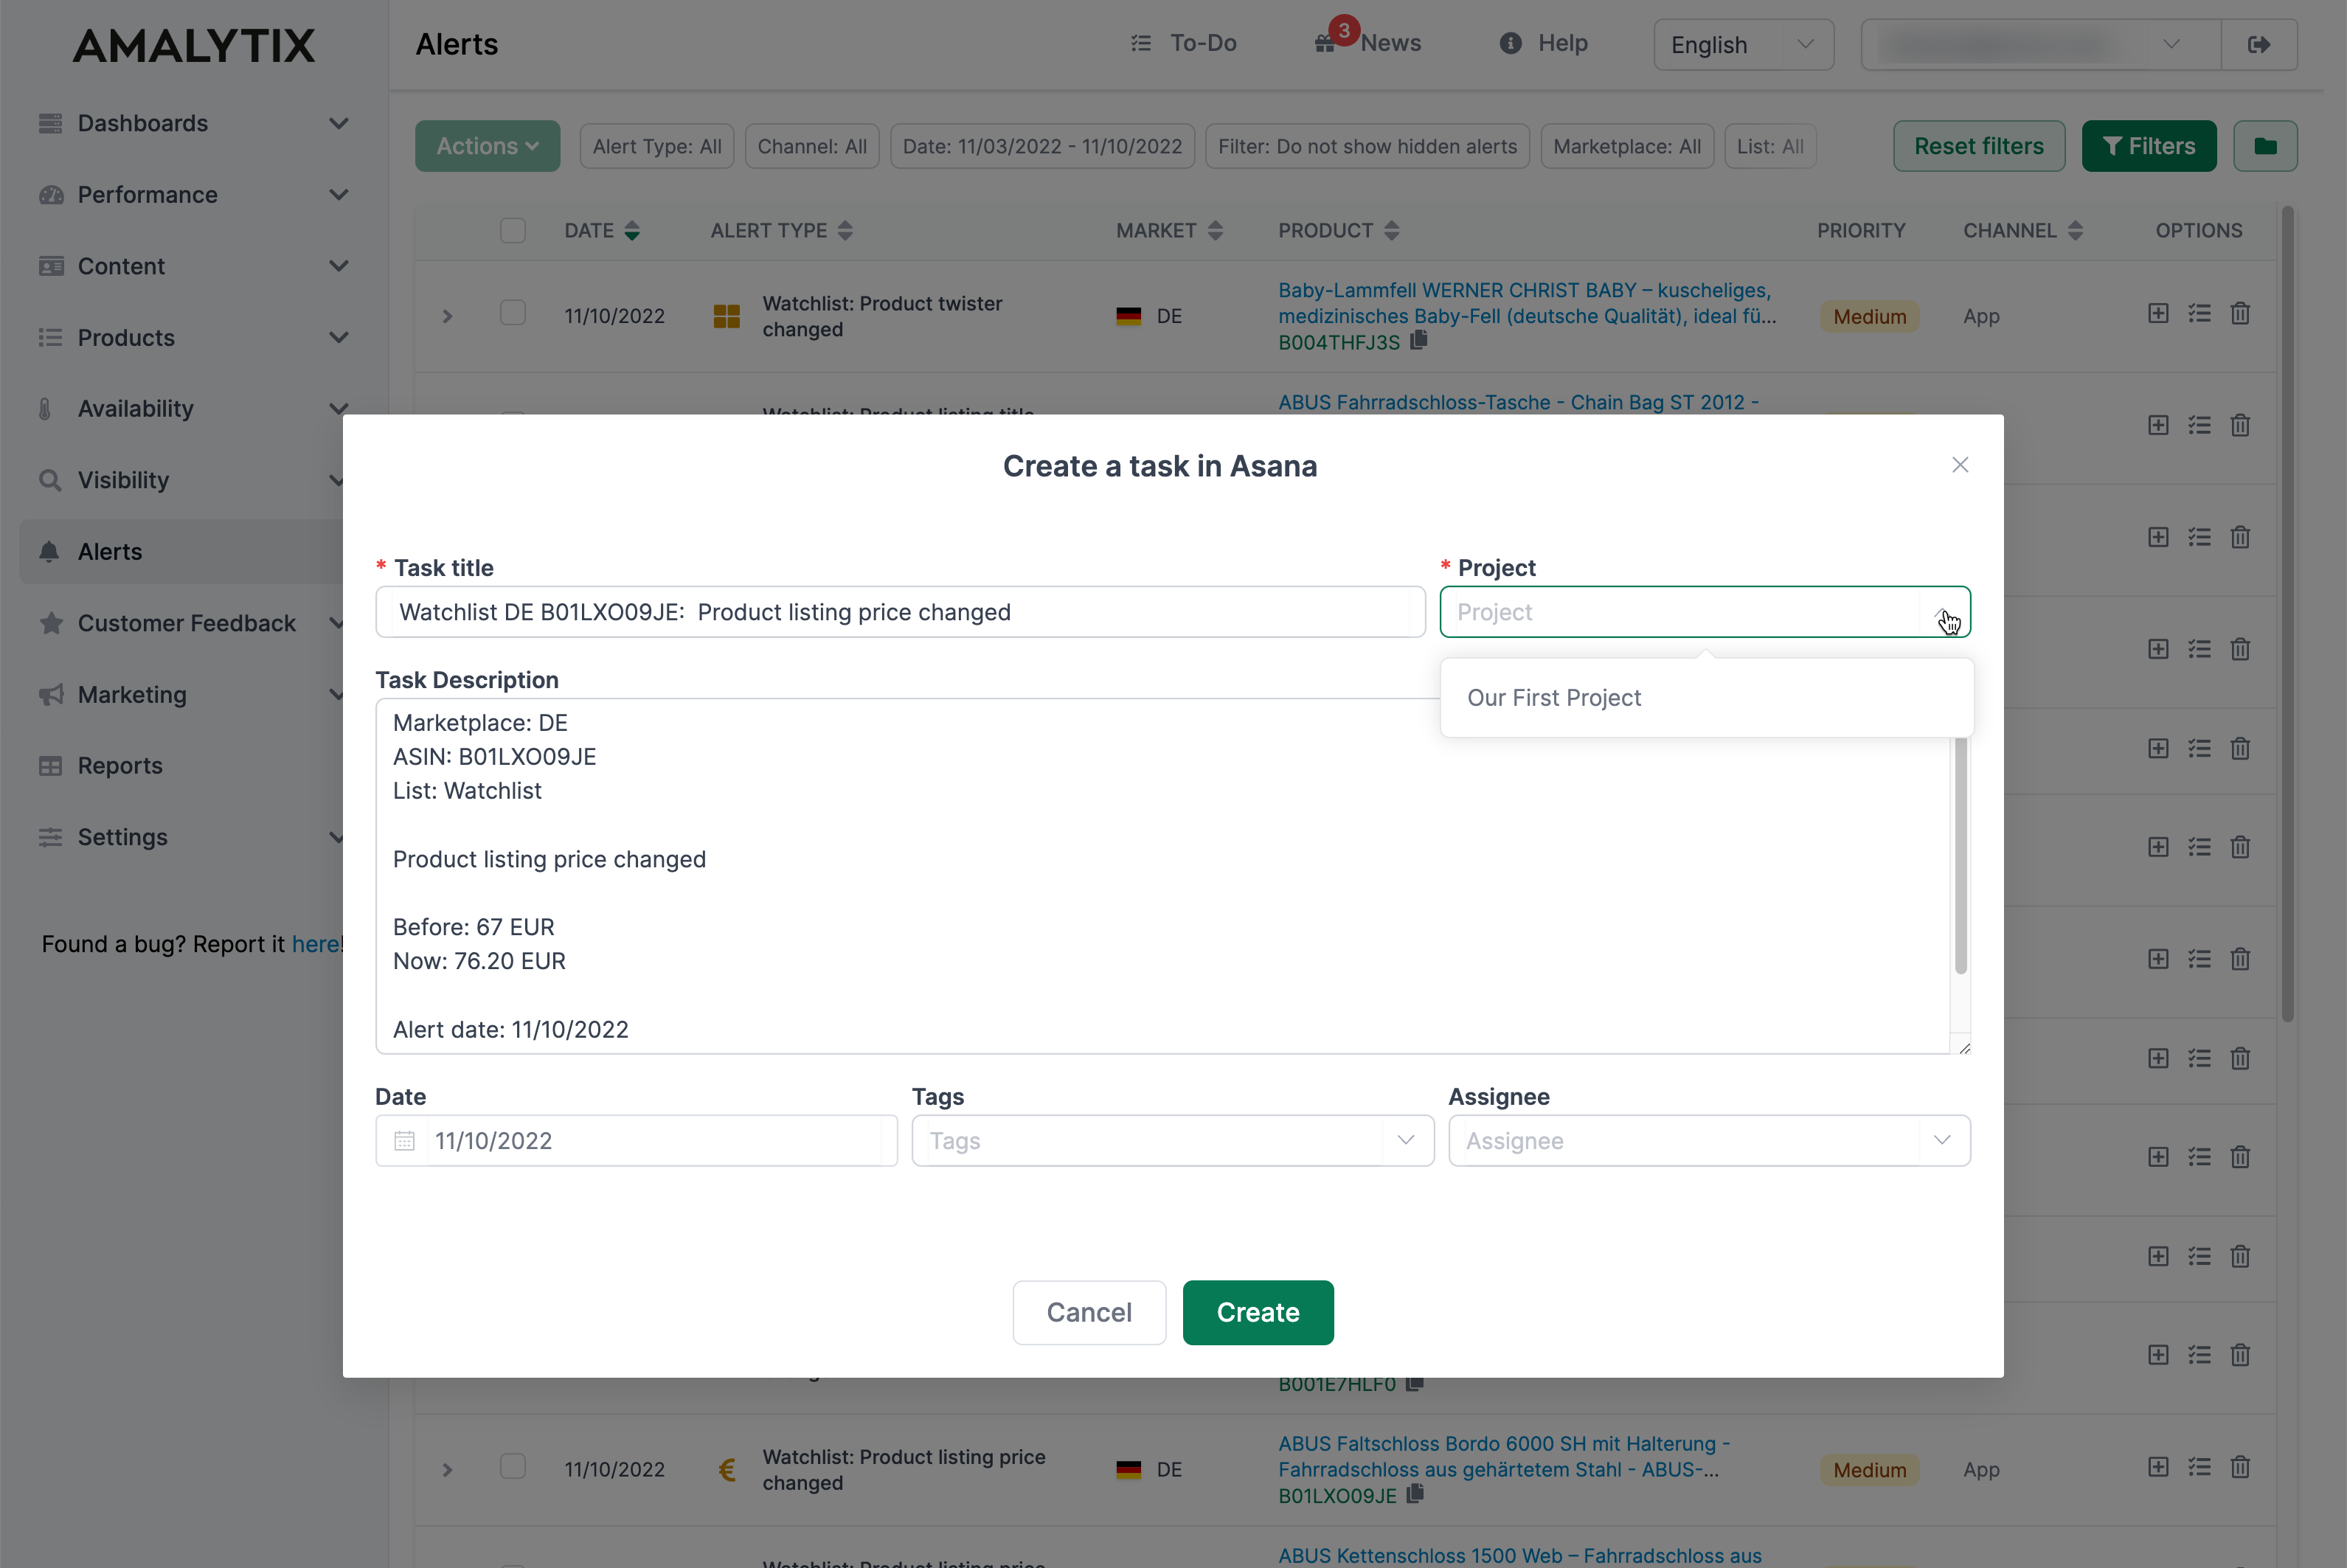Cancel the Asana task creation
The image size is (2347, 1568).
pyautogui.click(x=1089, y=1312)
